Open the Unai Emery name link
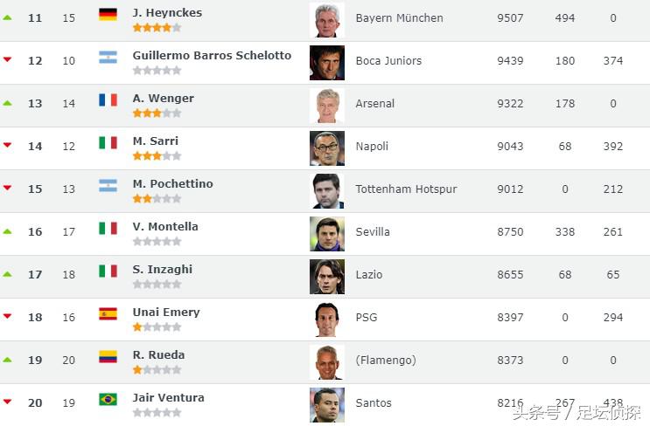This screenshot has height=426, width=650. [166, 312]
